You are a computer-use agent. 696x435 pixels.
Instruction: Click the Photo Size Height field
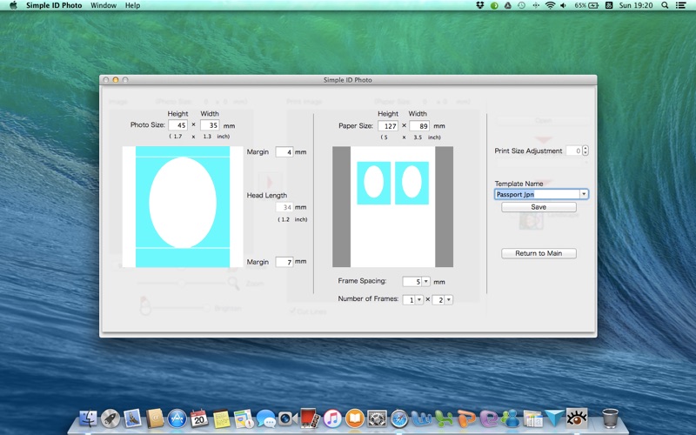[177, 125]
